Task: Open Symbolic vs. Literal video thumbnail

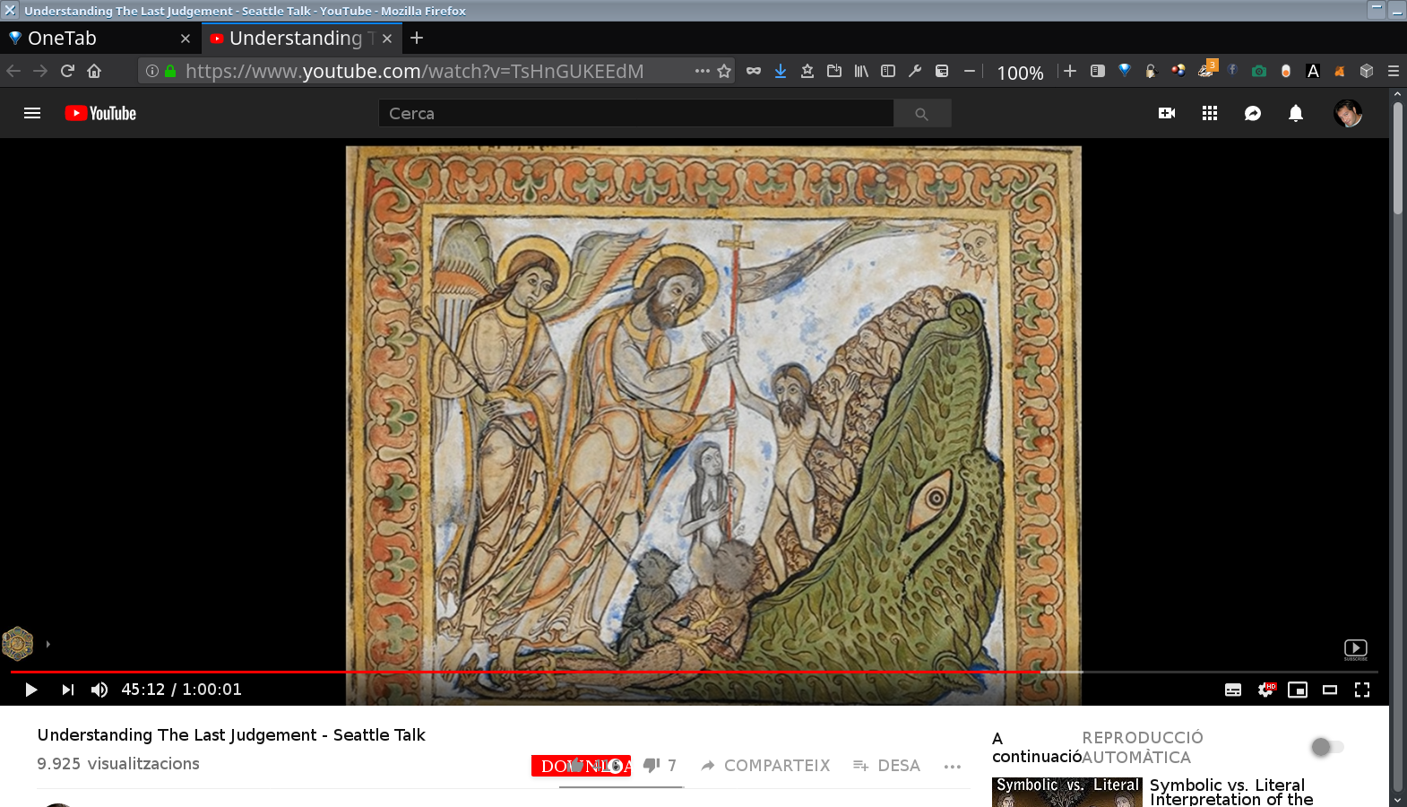Action: click(x=1066, y=792)
